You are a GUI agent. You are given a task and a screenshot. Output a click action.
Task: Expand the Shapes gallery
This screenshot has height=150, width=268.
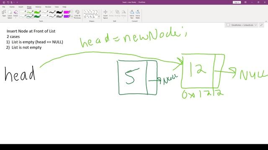(99, 17)
